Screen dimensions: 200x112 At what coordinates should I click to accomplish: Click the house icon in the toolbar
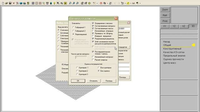pyautogui.click(x=82, y=3)
